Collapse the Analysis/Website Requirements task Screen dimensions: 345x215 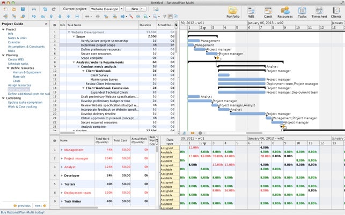[x=74, y=62]
